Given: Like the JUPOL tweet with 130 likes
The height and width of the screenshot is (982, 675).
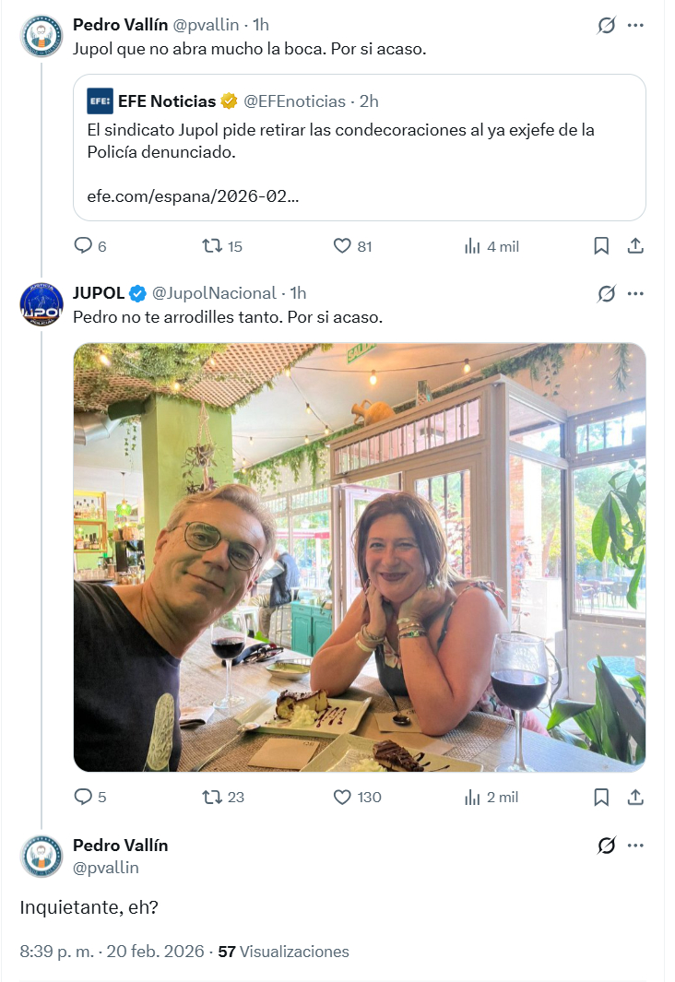Looking at the screenshot, I should tap(343, 797).
